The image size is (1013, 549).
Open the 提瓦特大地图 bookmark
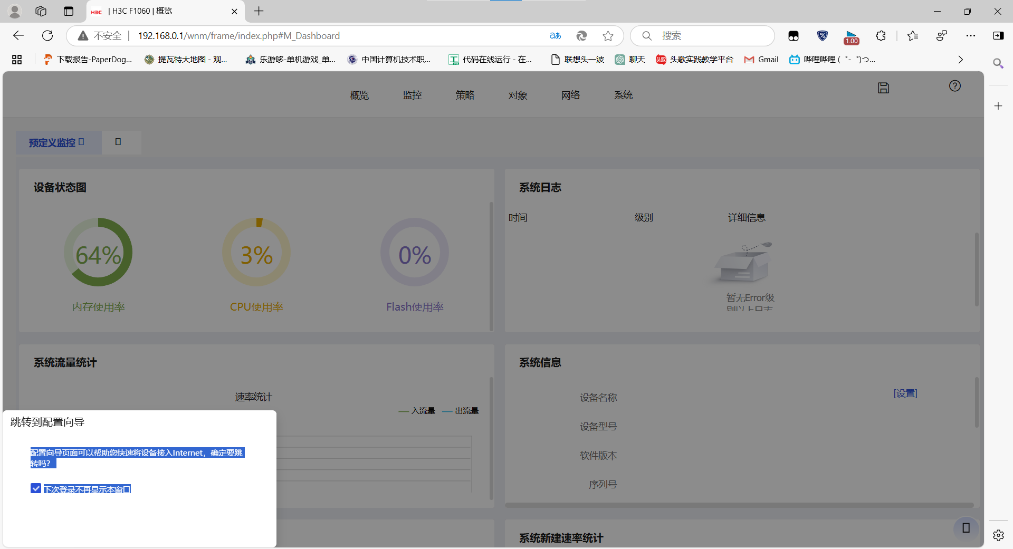pos(186,60)
